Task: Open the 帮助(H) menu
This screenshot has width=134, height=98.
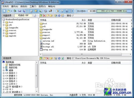Action: tap(52, 6)
